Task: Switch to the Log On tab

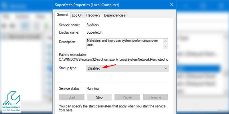Action: (77, 15)
